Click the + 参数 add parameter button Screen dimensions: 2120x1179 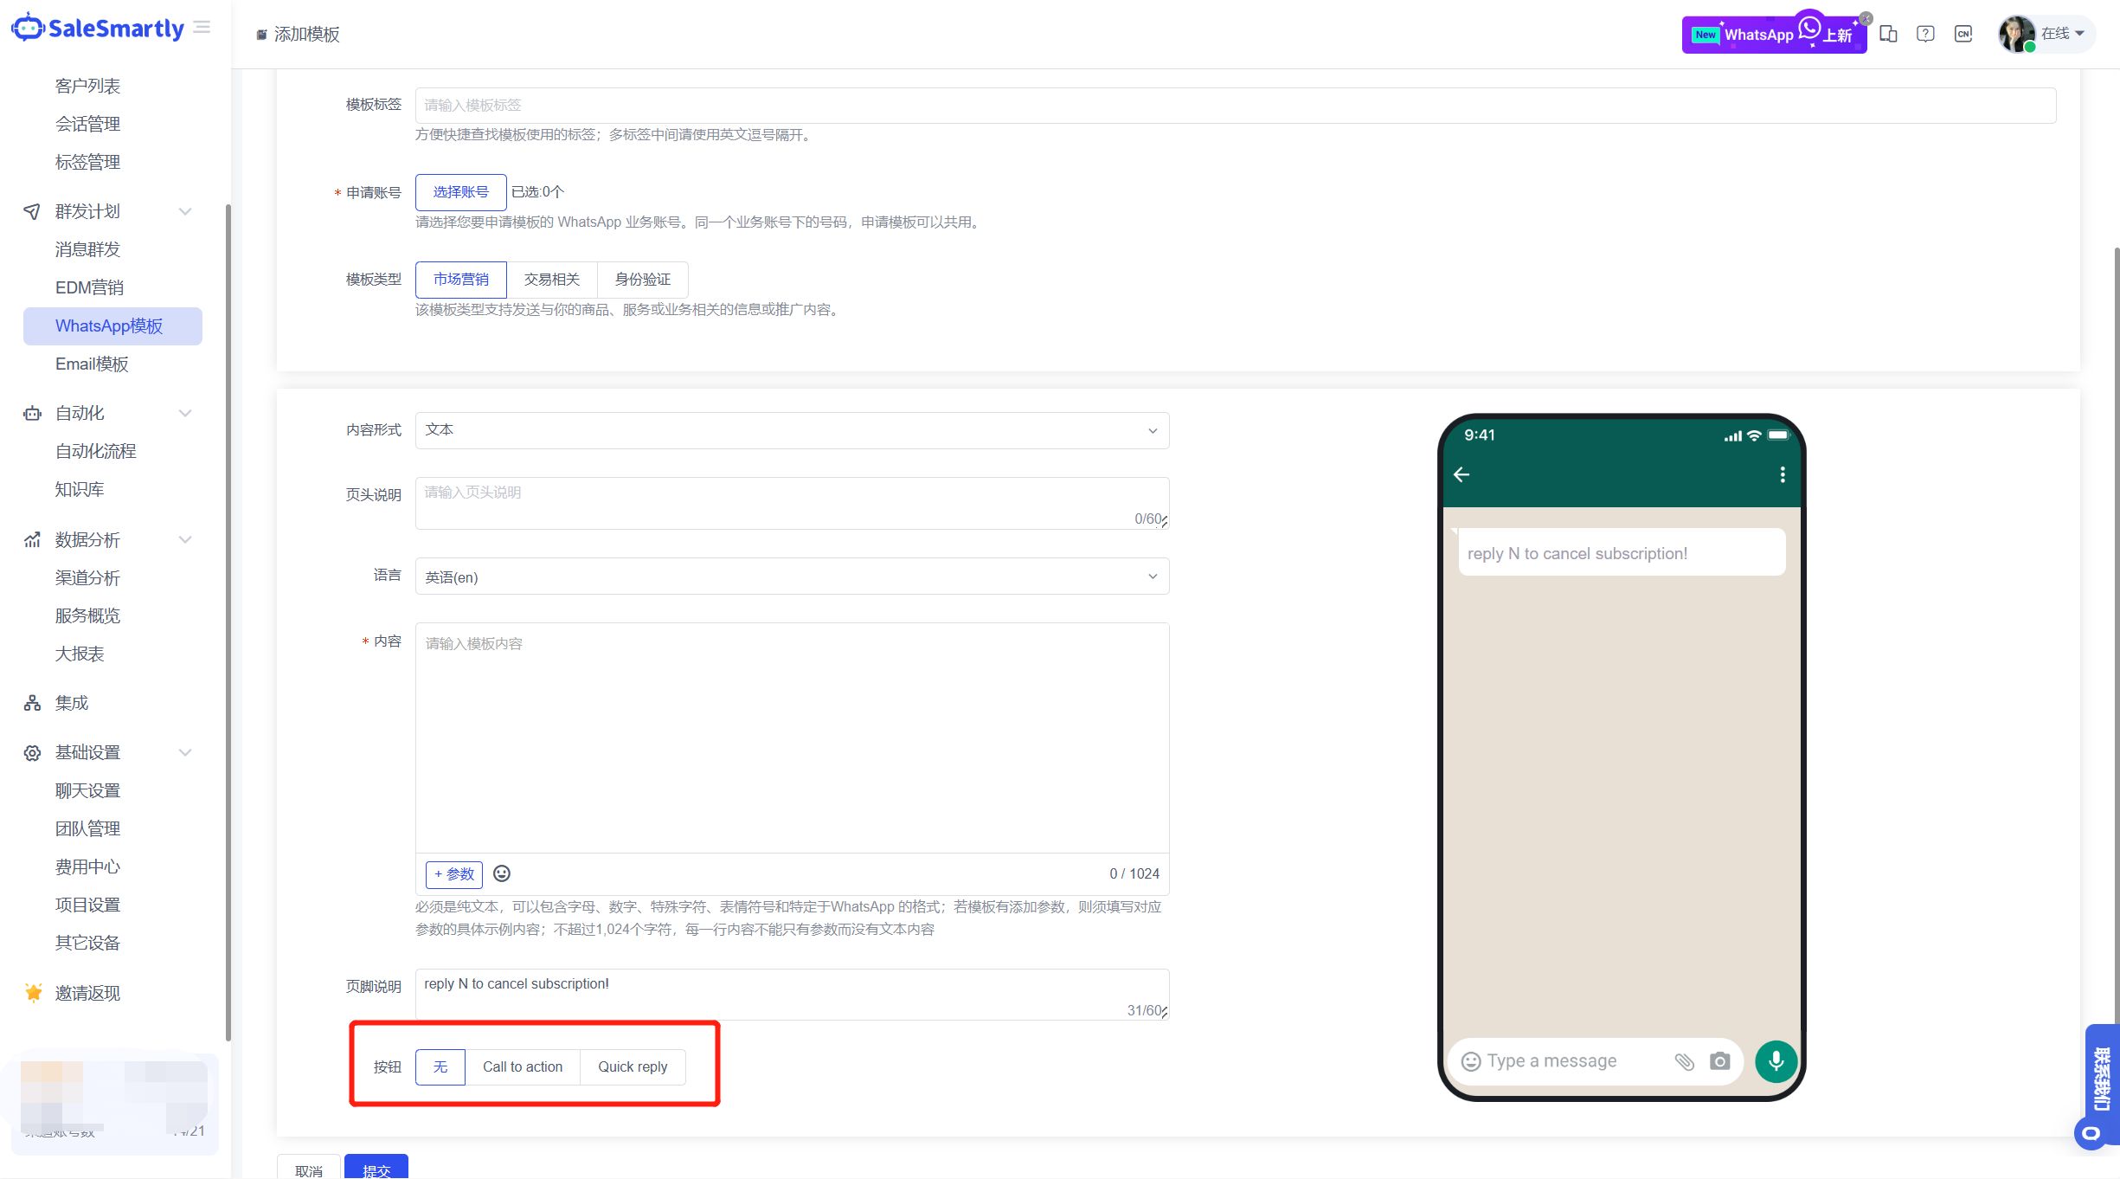(x=454, y=874)
